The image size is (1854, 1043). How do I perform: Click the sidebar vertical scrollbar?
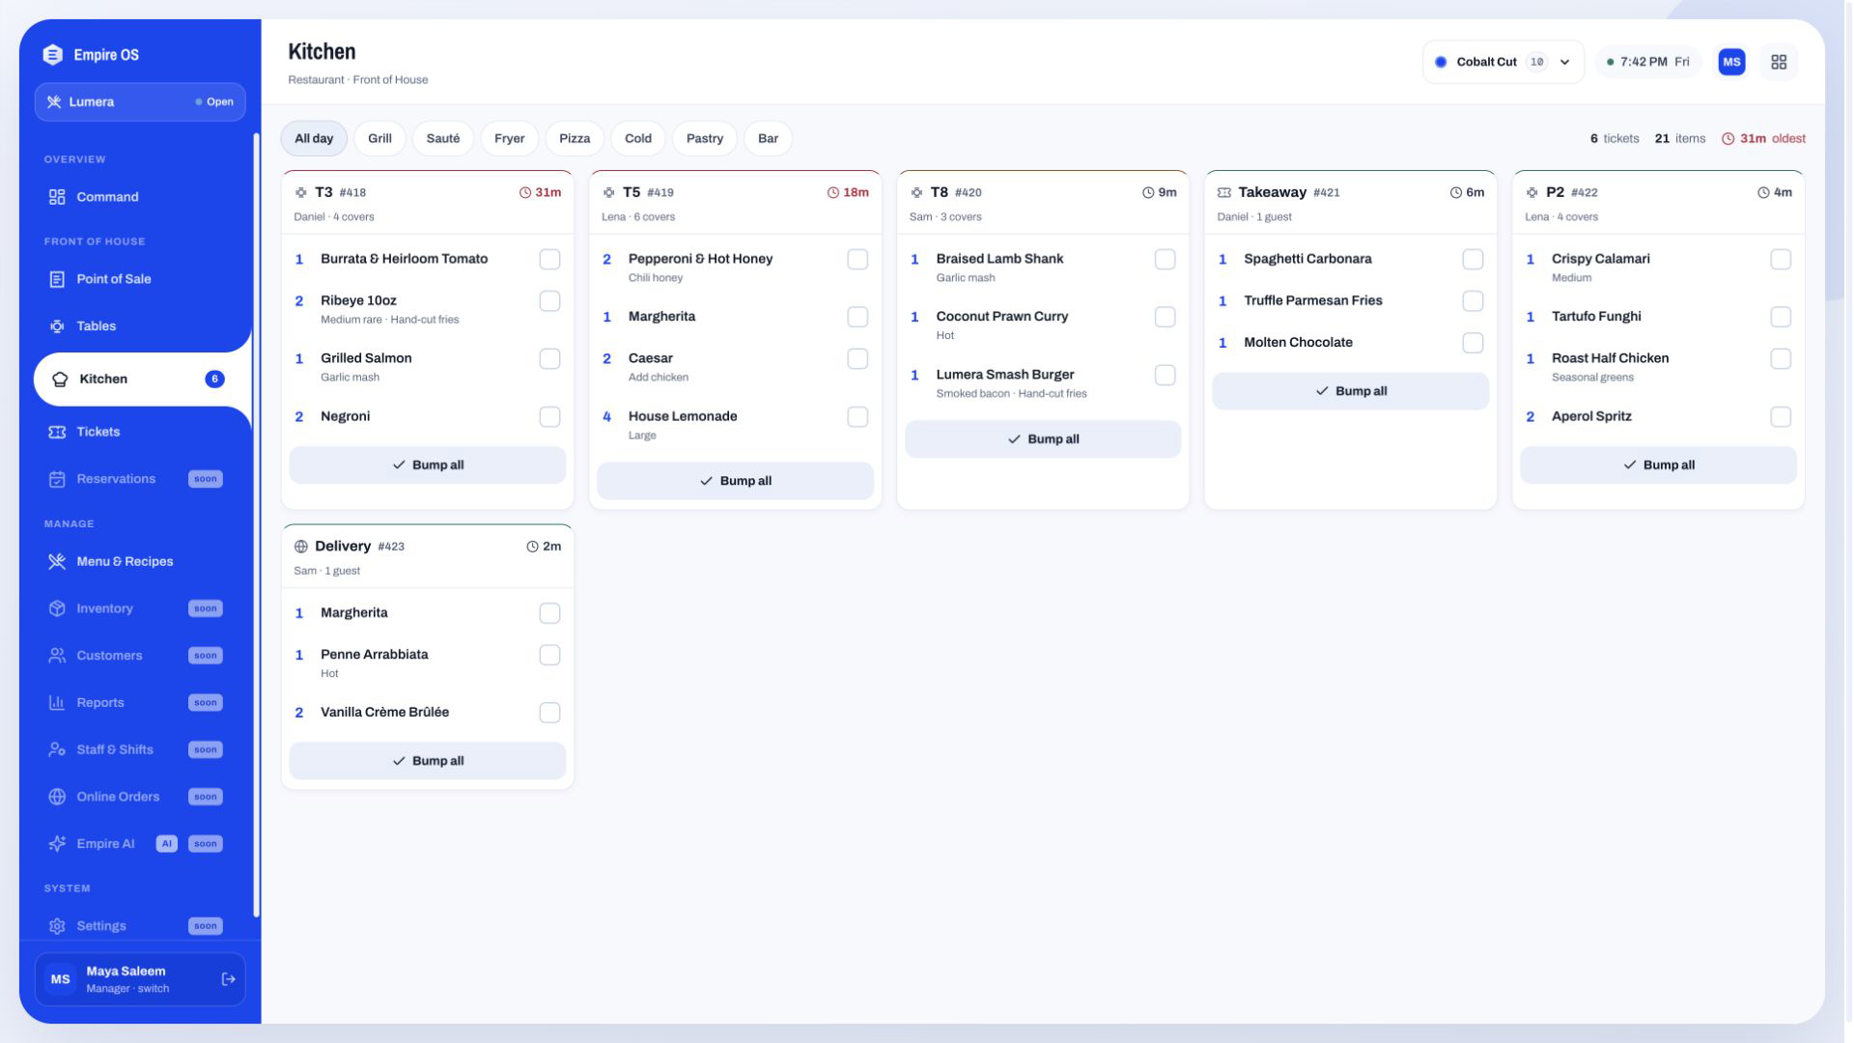click(x=256, y=525)
